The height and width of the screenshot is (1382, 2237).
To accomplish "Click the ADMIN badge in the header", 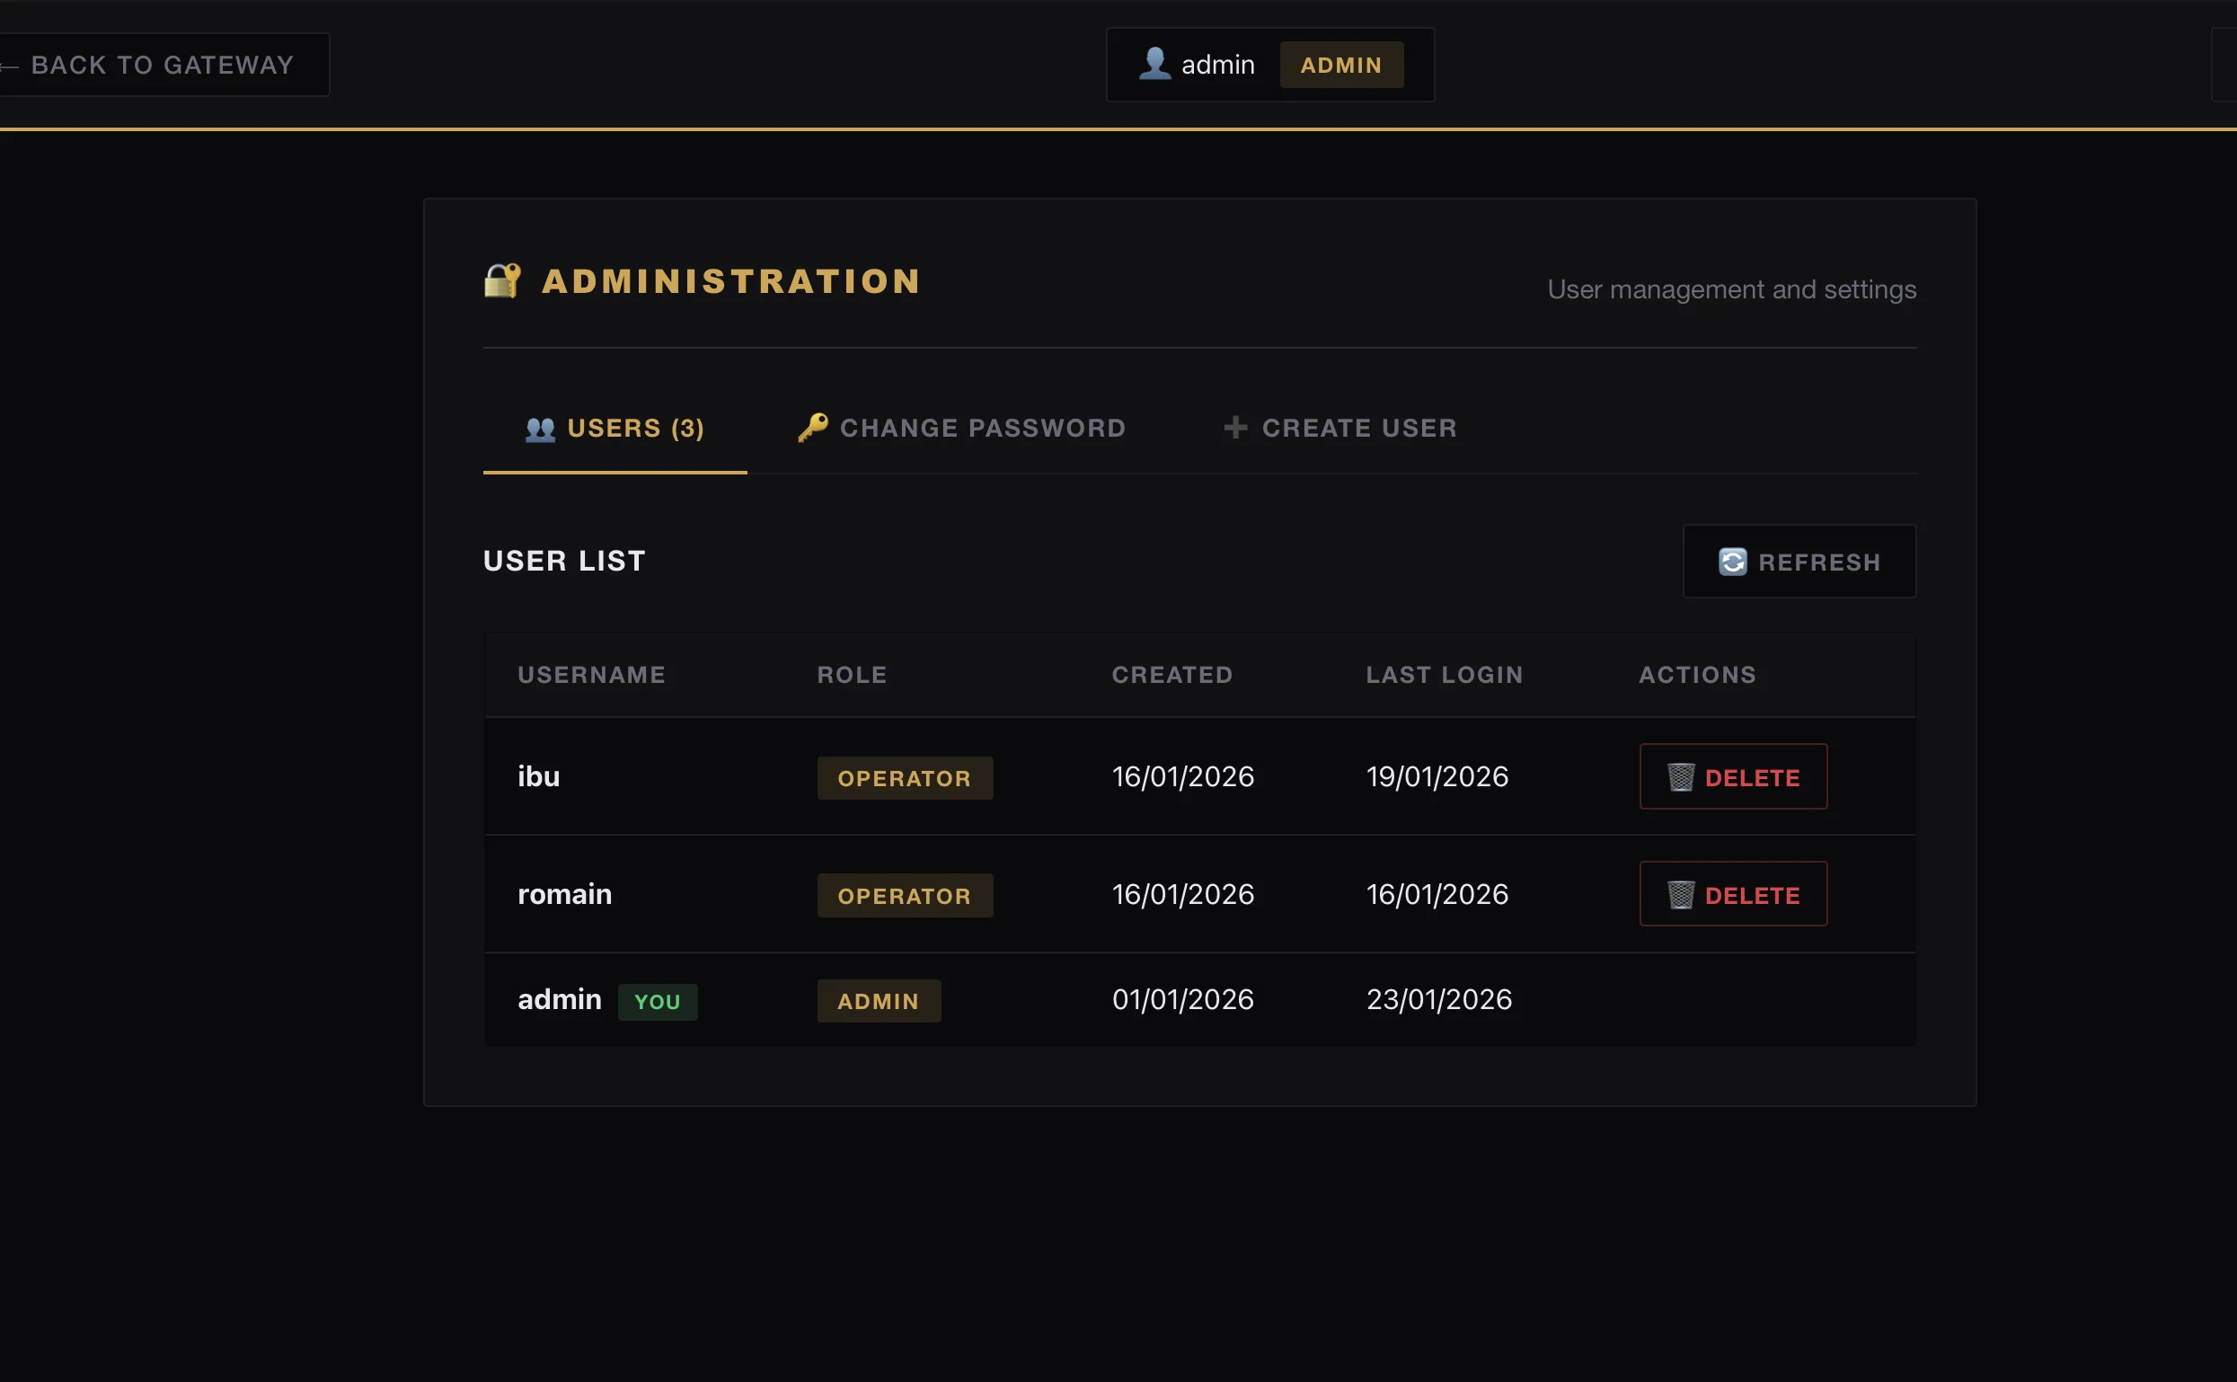I will point(1340,65).
